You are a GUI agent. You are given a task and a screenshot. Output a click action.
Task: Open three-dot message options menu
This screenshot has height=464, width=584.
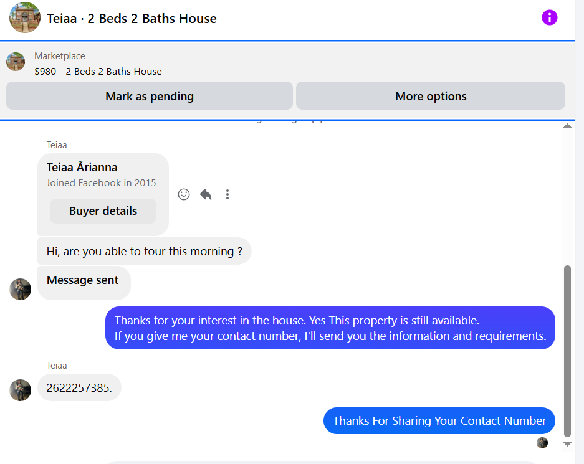(227, 194)
